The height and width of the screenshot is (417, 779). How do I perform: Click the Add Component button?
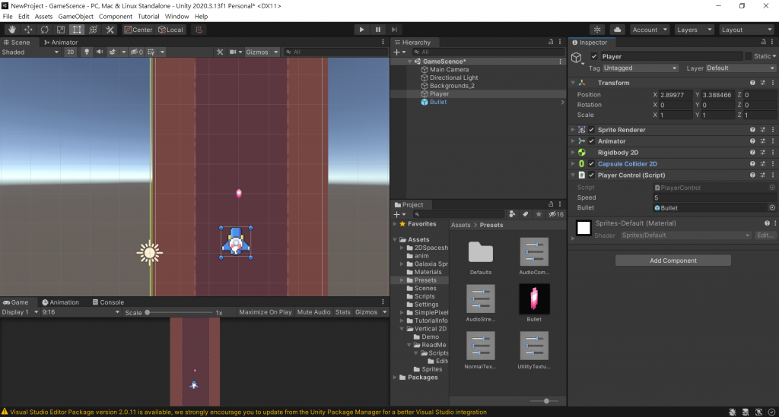pyautogui.click(x=672, y=261)
